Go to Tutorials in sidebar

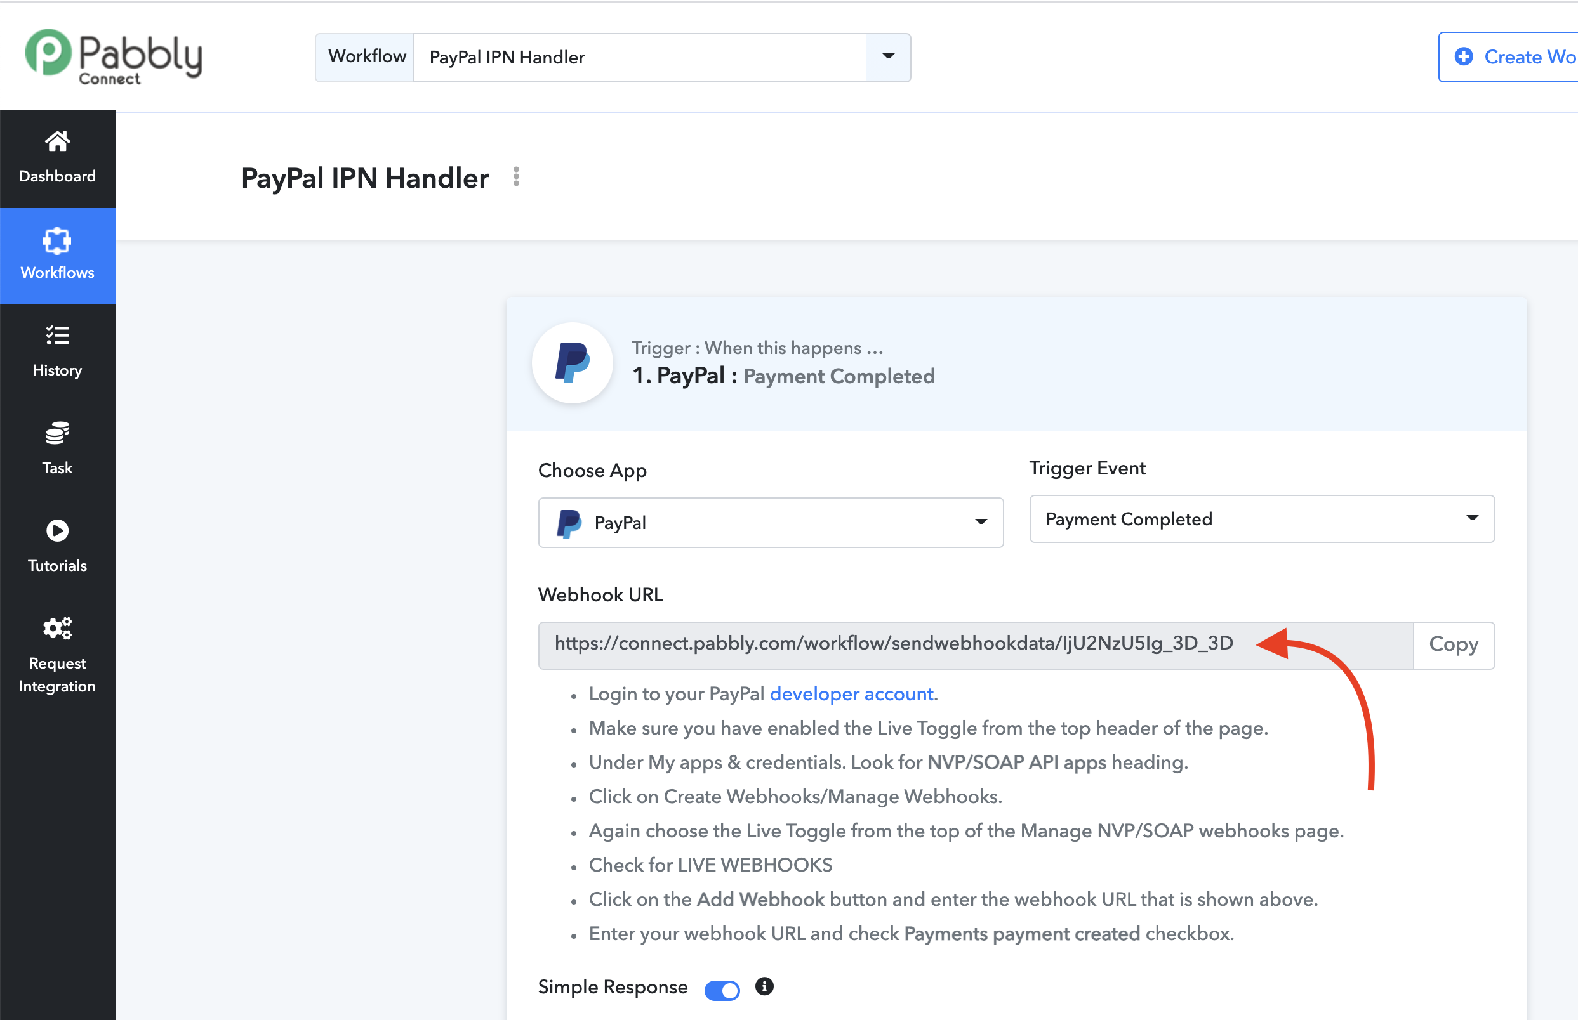(x=58, y=548)
